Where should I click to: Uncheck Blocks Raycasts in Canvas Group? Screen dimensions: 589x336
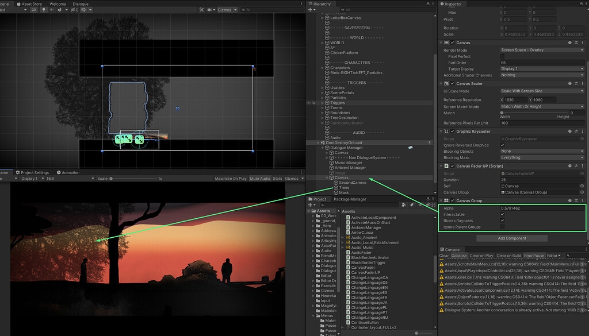pos(502,221)
